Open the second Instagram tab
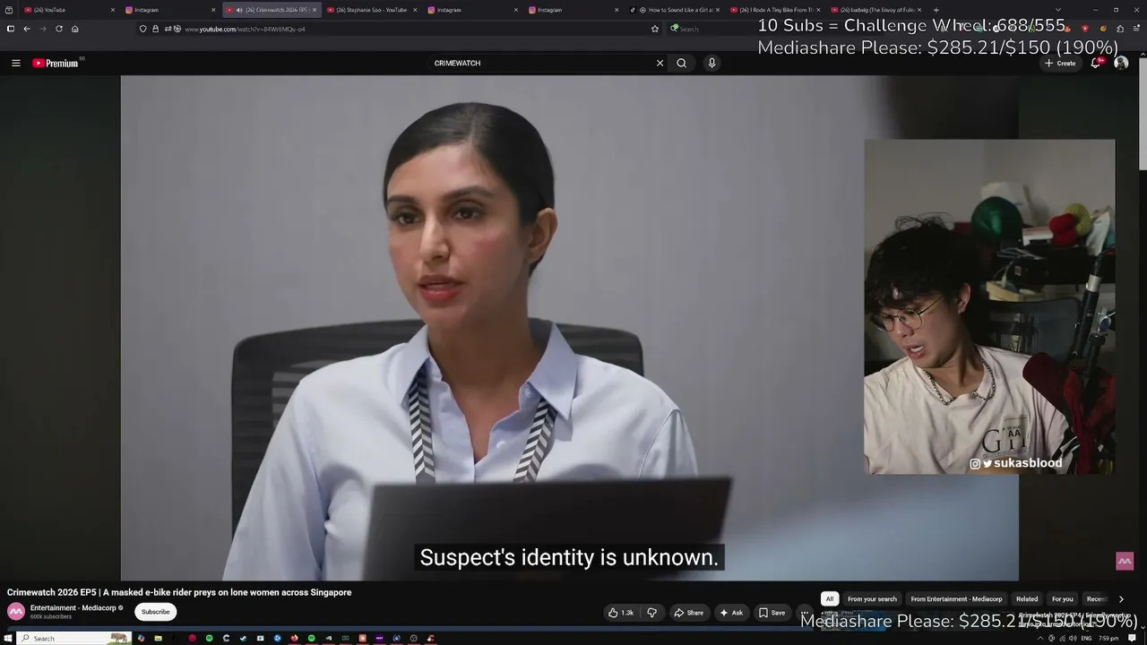The width and height of the screenshot is (1147, 645). (x=474, y=10)
